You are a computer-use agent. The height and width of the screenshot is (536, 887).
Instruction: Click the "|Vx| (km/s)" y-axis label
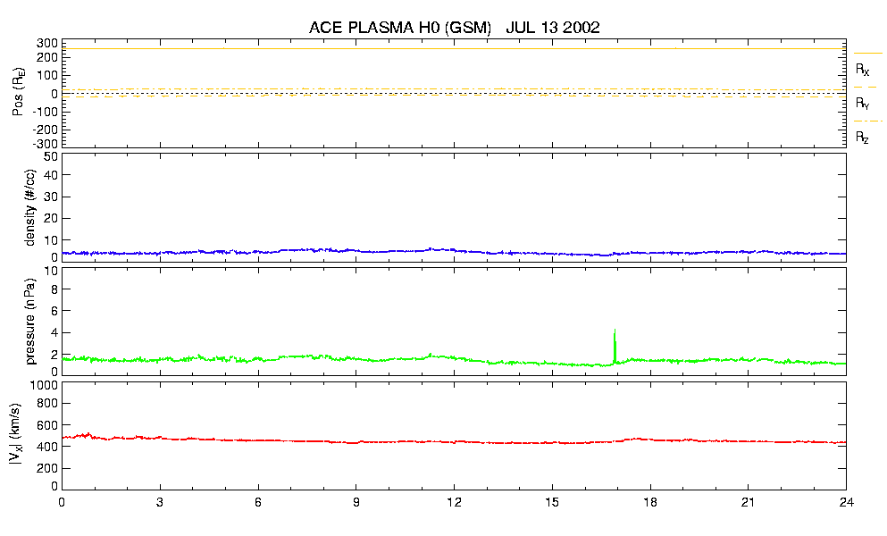coord(29,436)
